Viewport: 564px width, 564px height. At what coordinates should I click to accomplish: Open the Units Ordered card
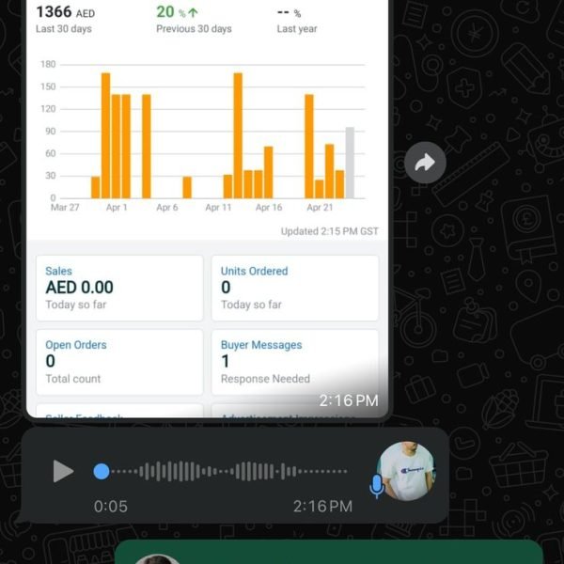point(295,289)
